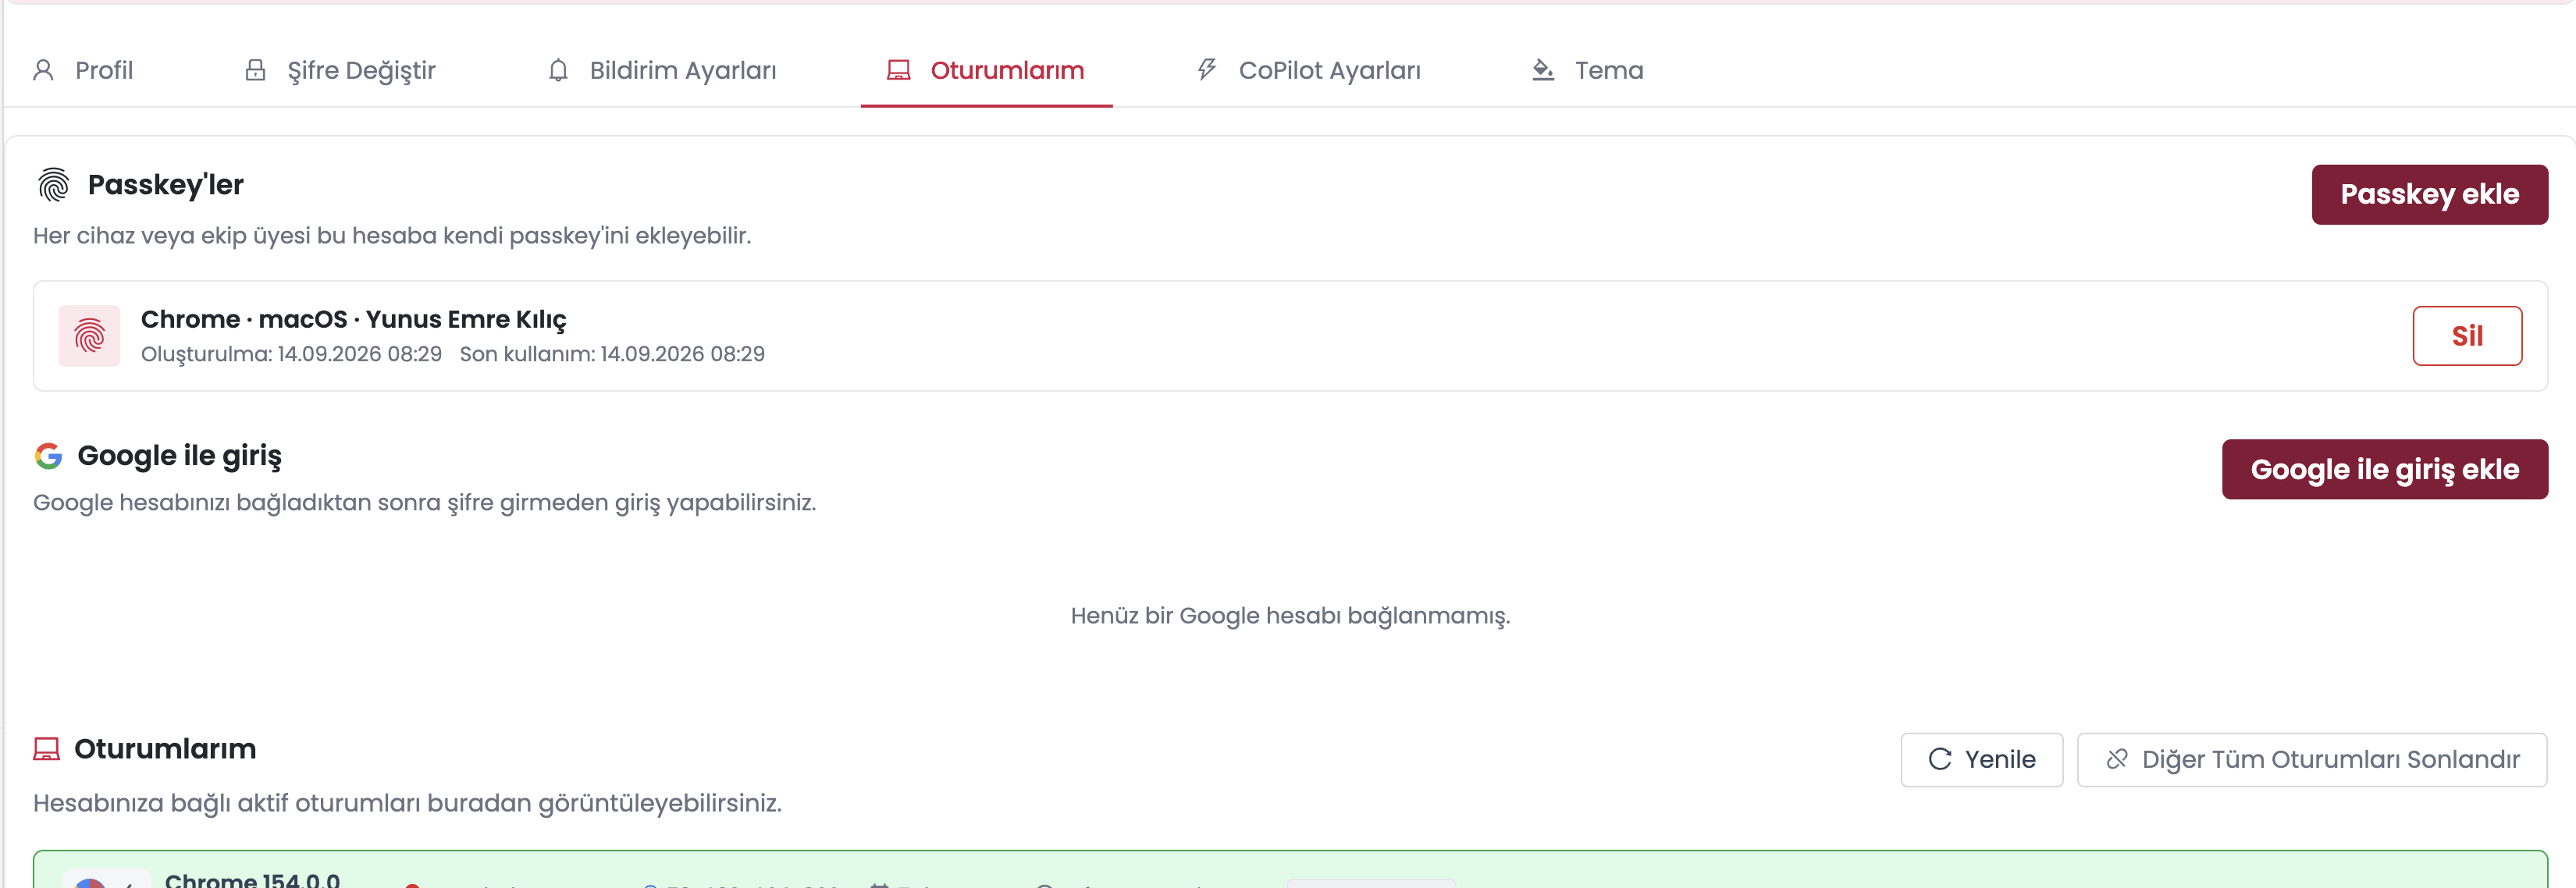The width and height of the screenshot is (2576, 888).
Task: Click 'Google hesabınızı bağladıktan sonra' description
Action: click(x=425, y=503)
